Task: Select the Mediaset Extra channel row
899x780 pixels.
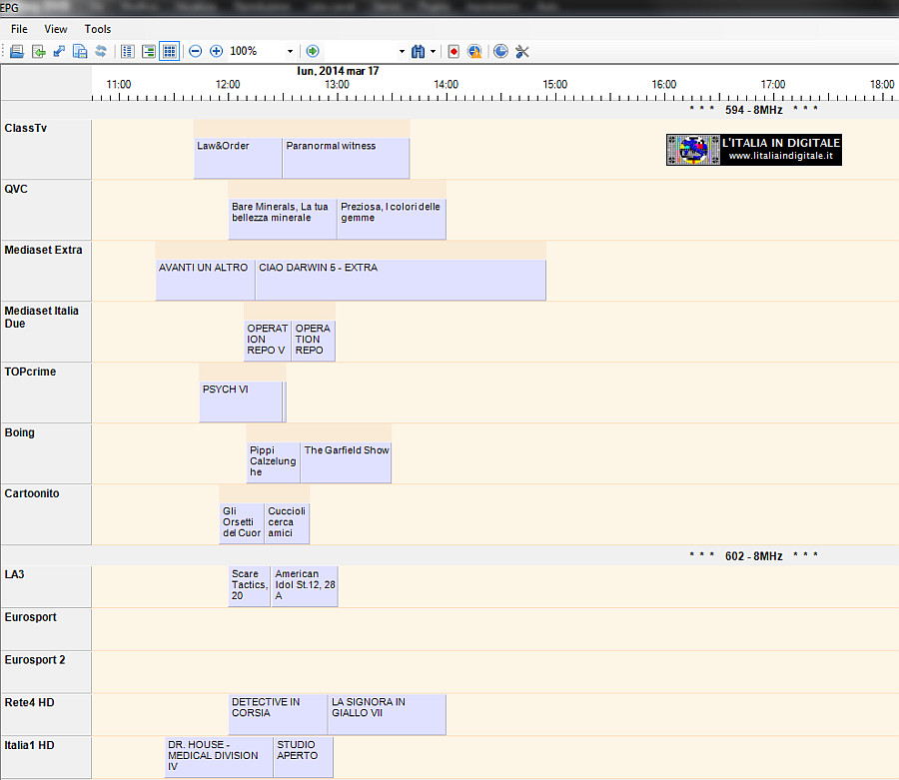Action: 45,270
